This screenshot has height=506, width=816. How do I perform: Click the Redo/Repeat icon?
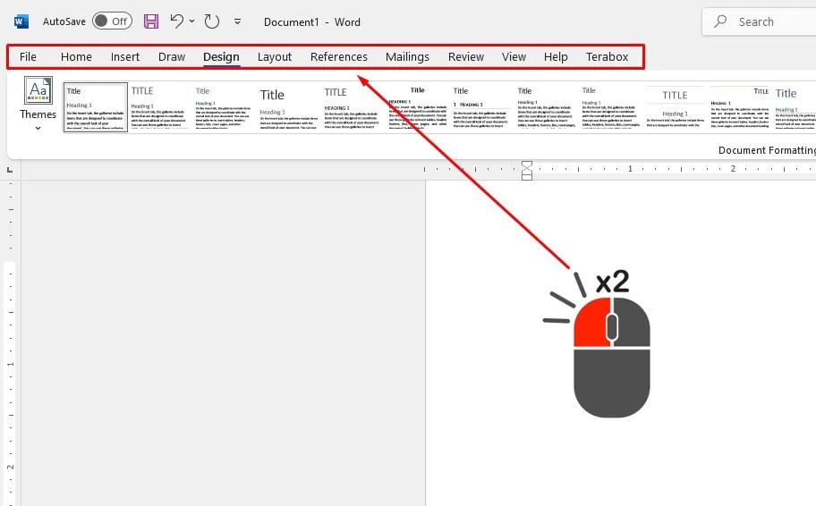coord(212,21)
